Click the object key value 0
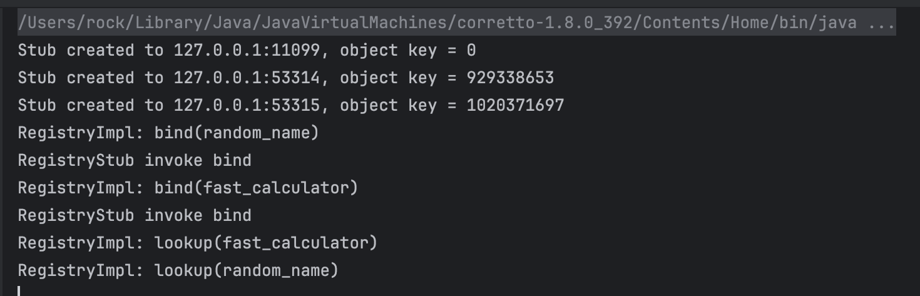This screenshot has height=296, width=920. click(x=471, y=51)
